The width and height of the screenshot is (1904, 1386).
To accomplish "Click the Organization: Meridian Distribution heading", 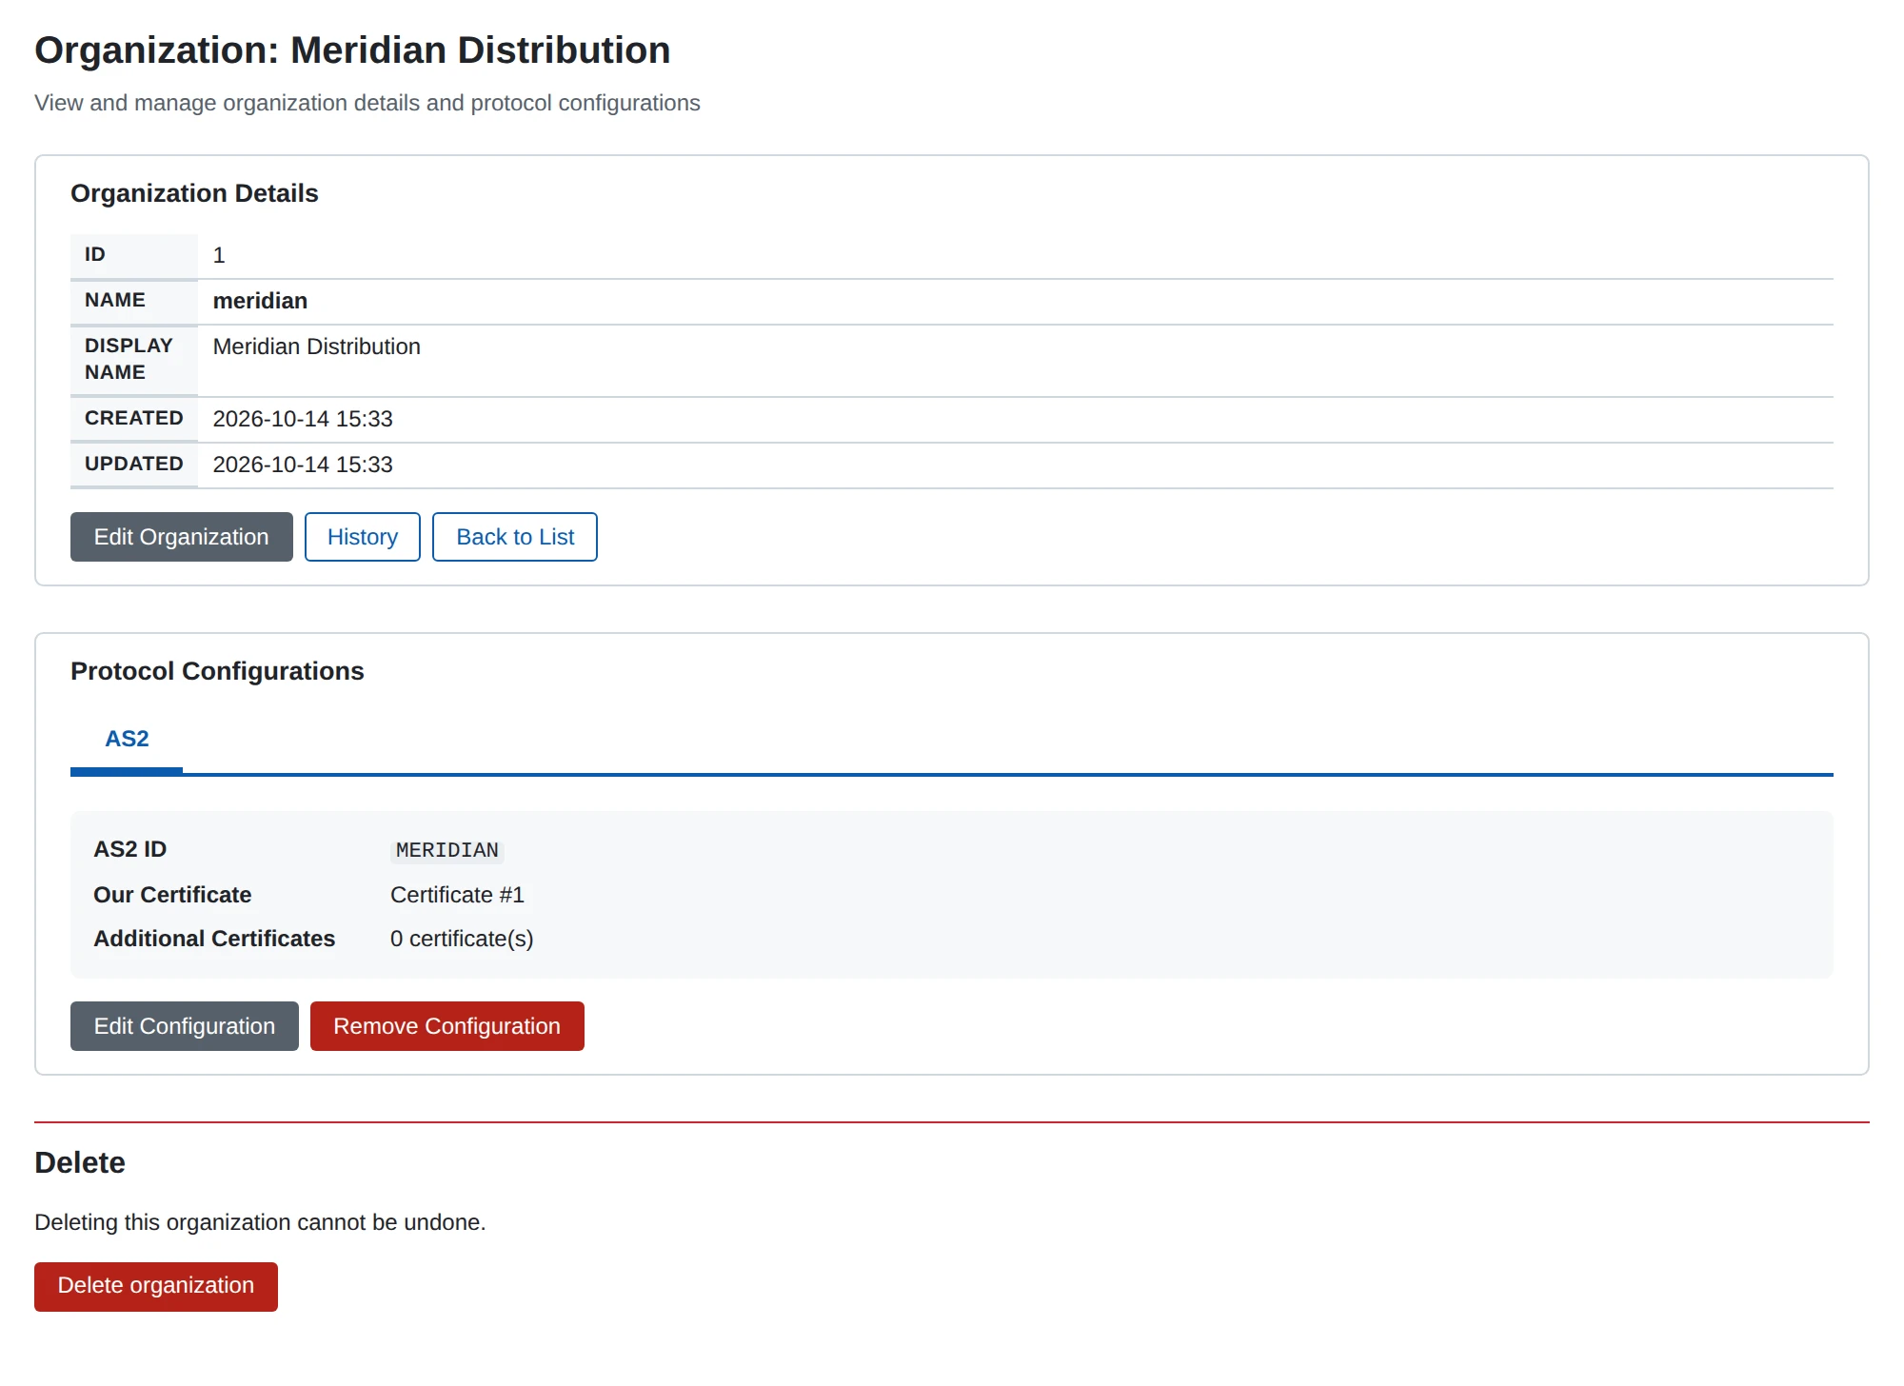I will pos(352,50).
